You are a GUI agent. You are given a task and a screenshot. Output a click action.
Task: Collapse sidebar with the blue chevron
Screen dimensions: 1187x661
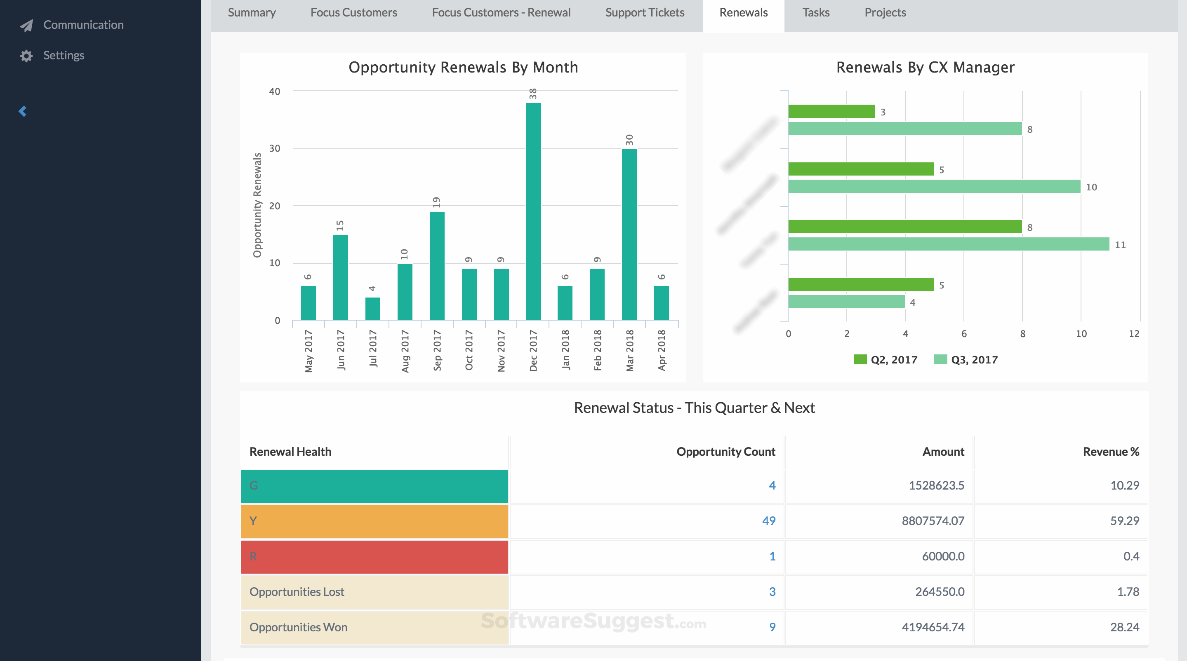pos(23,111)
